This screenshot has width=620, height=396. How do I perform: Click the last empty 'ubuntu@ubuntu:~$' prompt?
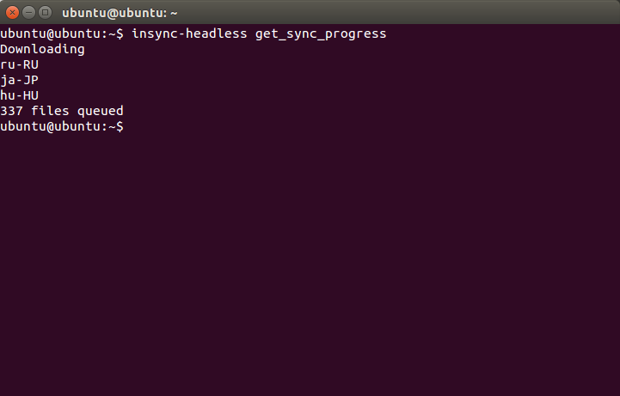pyautogui.click(x=62, y=126)
